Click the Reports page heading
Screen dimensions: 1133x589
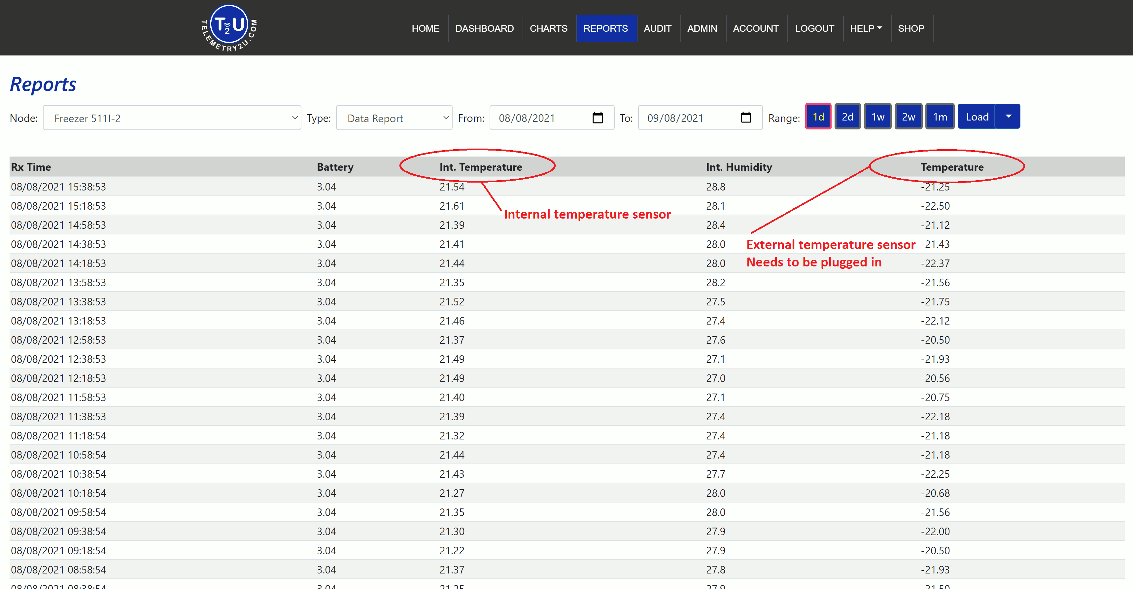(x=43, y=85)
